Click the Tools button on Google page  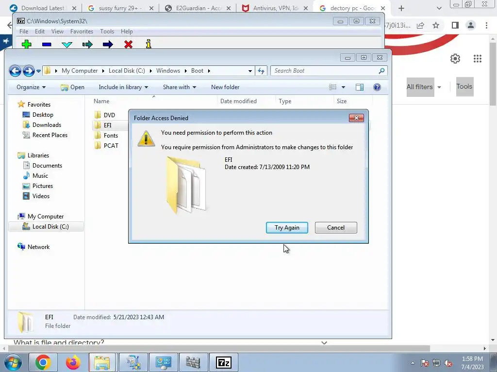[x=464, y=86]
